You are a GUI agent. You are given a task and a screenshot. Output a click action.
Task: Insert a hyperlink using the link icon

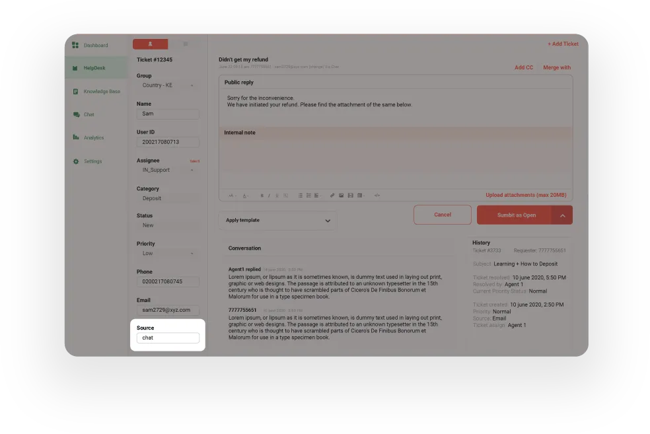[x=332, y=195]
